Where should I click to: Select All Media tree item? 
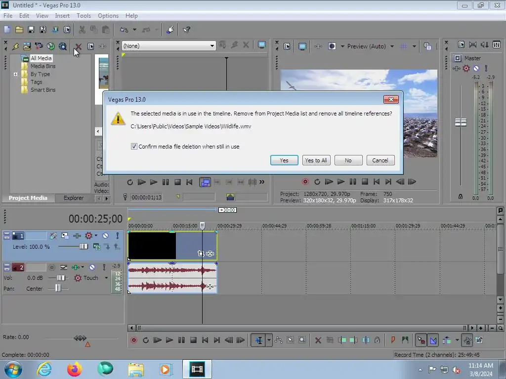[x=41, y=58]
